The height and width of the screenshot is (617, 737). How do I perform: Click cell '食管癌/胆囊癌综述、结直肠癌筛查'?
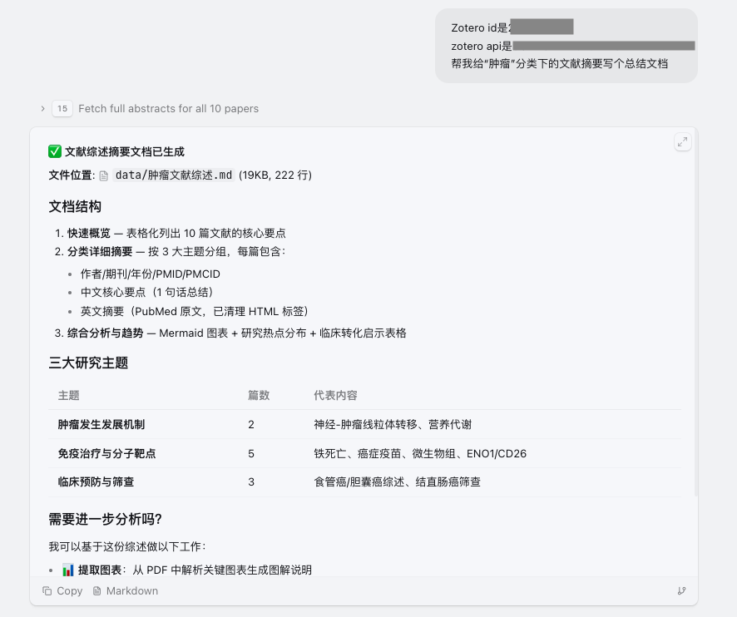coord(397,481)
